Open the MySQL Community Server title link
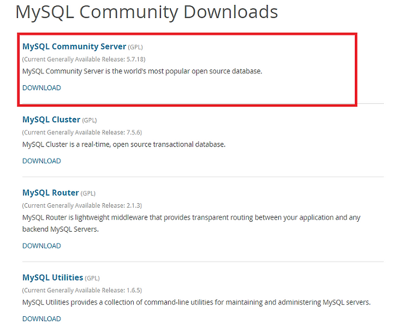This screenshot has width=393, height=331. pos(74,46)
